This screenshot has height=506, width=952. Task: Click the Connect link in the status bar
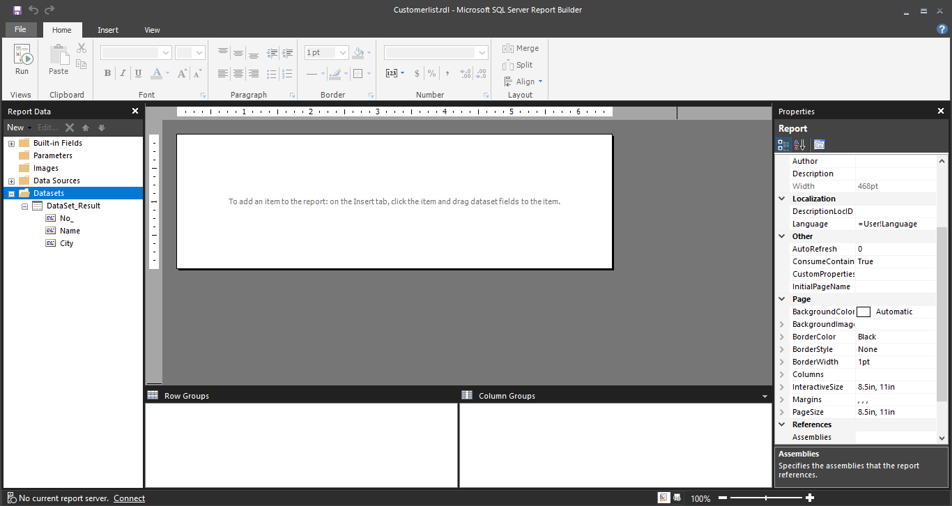[x=129, y=498]
